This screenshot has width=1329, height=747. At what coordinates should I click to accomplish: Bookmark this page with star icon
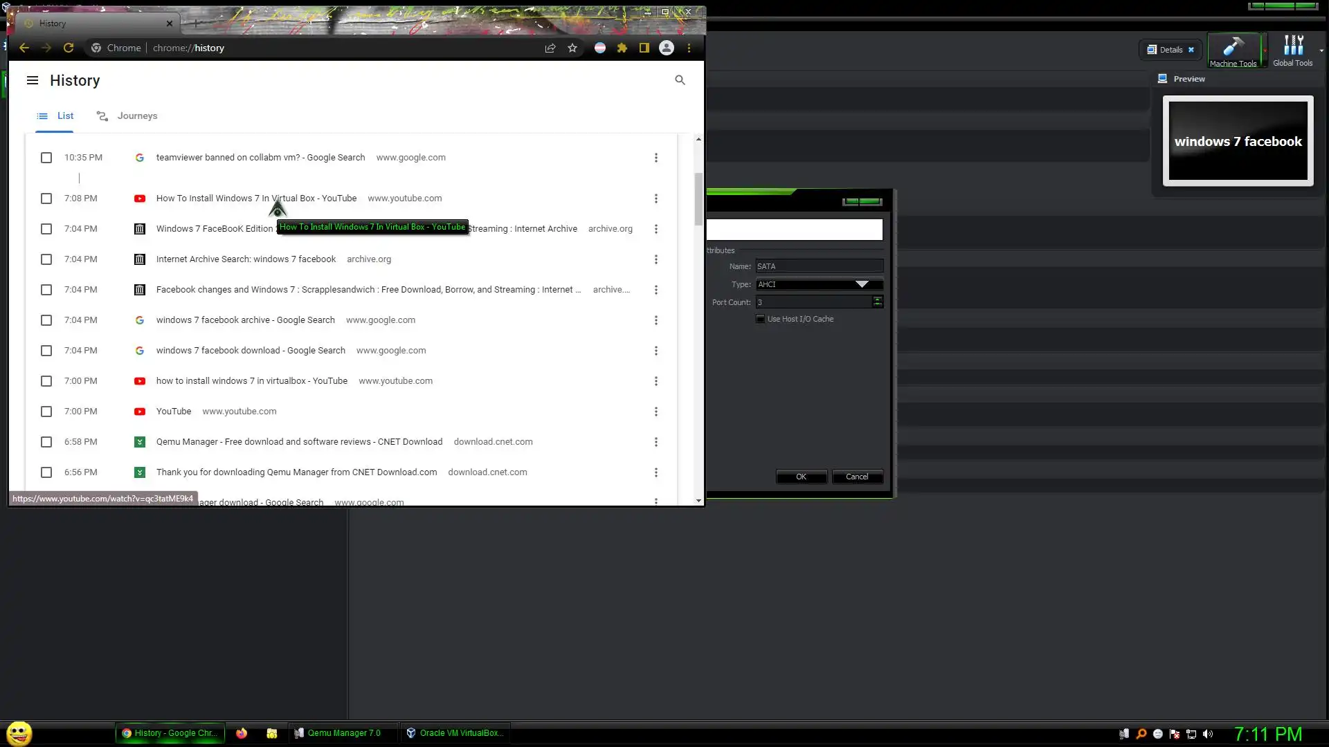click(x=572, y=48)
